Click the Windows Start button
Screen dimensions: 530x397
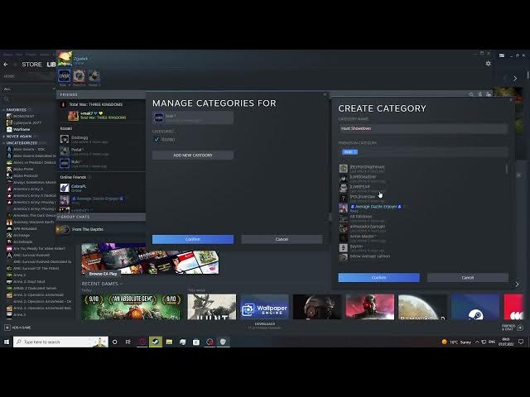pos(7,342)
